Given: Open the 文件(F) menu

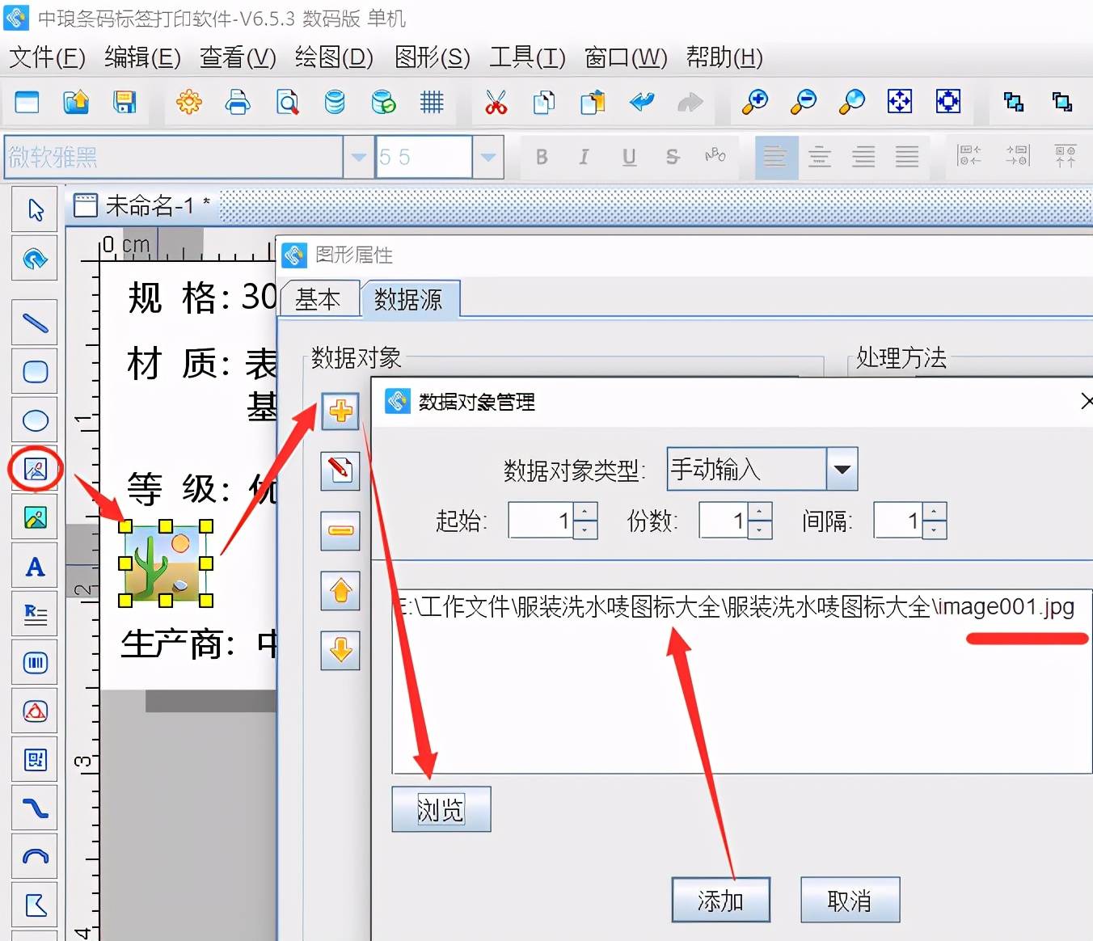Looking at the screenshot, I should [47, 57].
